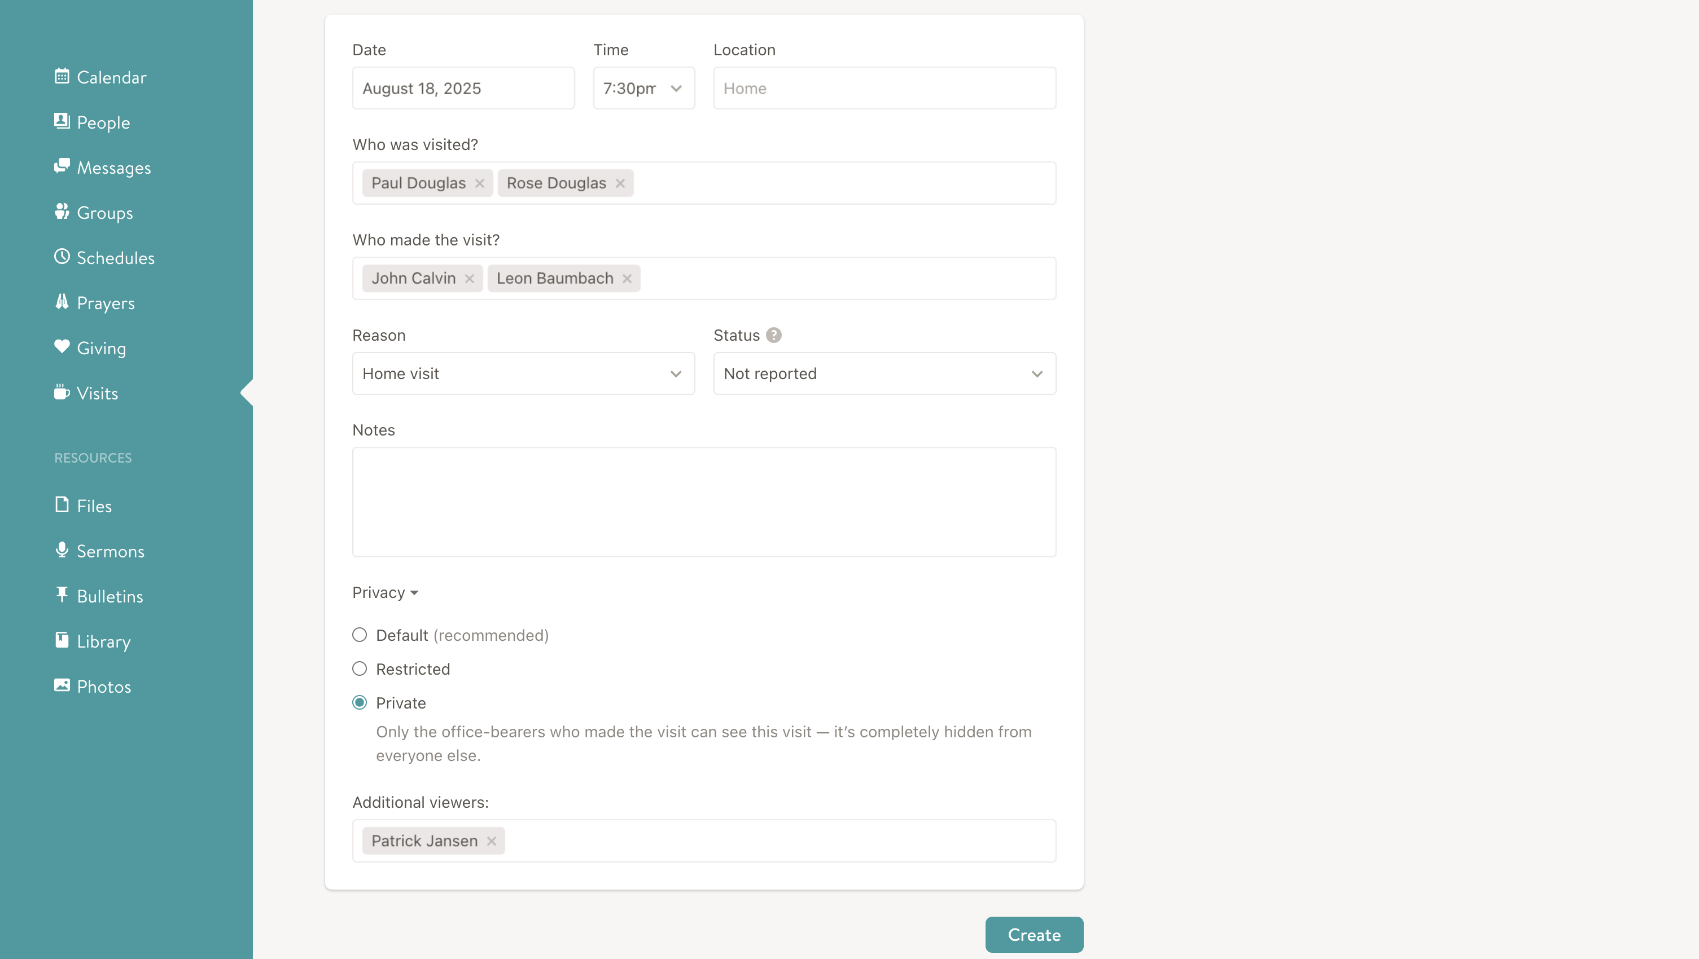Click the Bulletins pin icon
The width and height of the screenshot is (1699, 959).
tap(62, 595)
